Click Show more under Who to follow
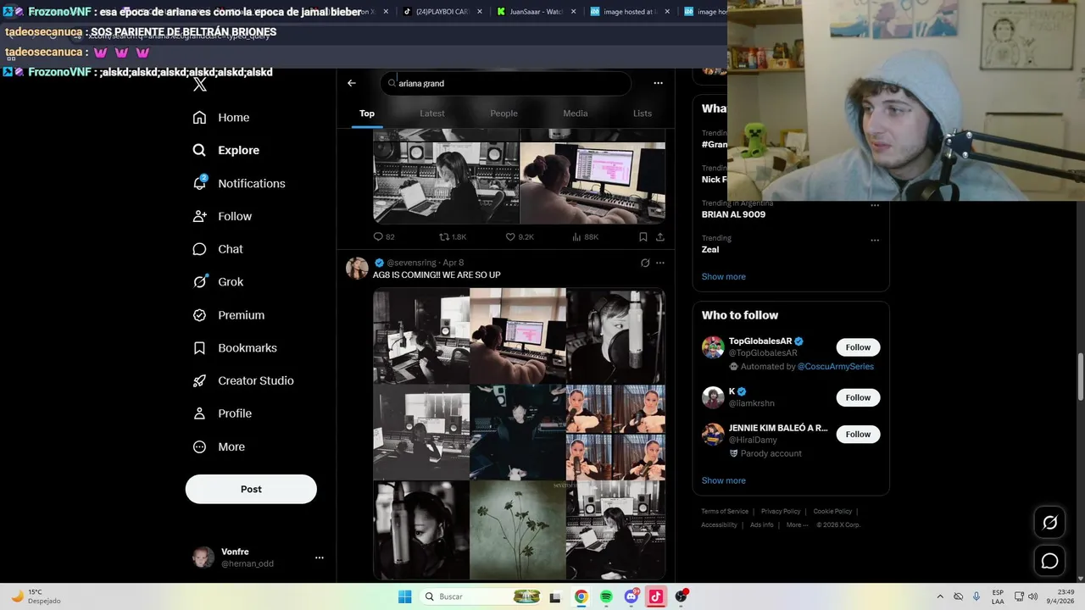This screenshot has width=1085, height=610. click(724, 480)
